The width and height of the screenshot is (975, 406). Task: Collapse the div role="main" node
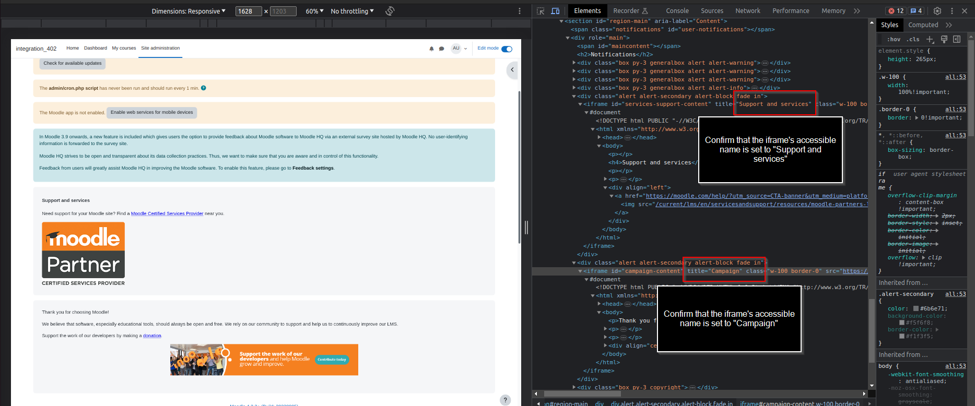(568, 38)
